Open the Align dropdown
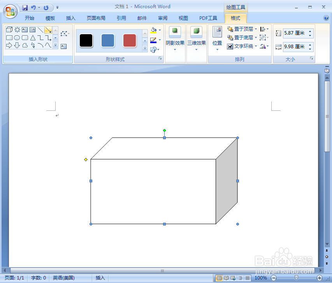The image size is (332, 283). click(264, 29)
